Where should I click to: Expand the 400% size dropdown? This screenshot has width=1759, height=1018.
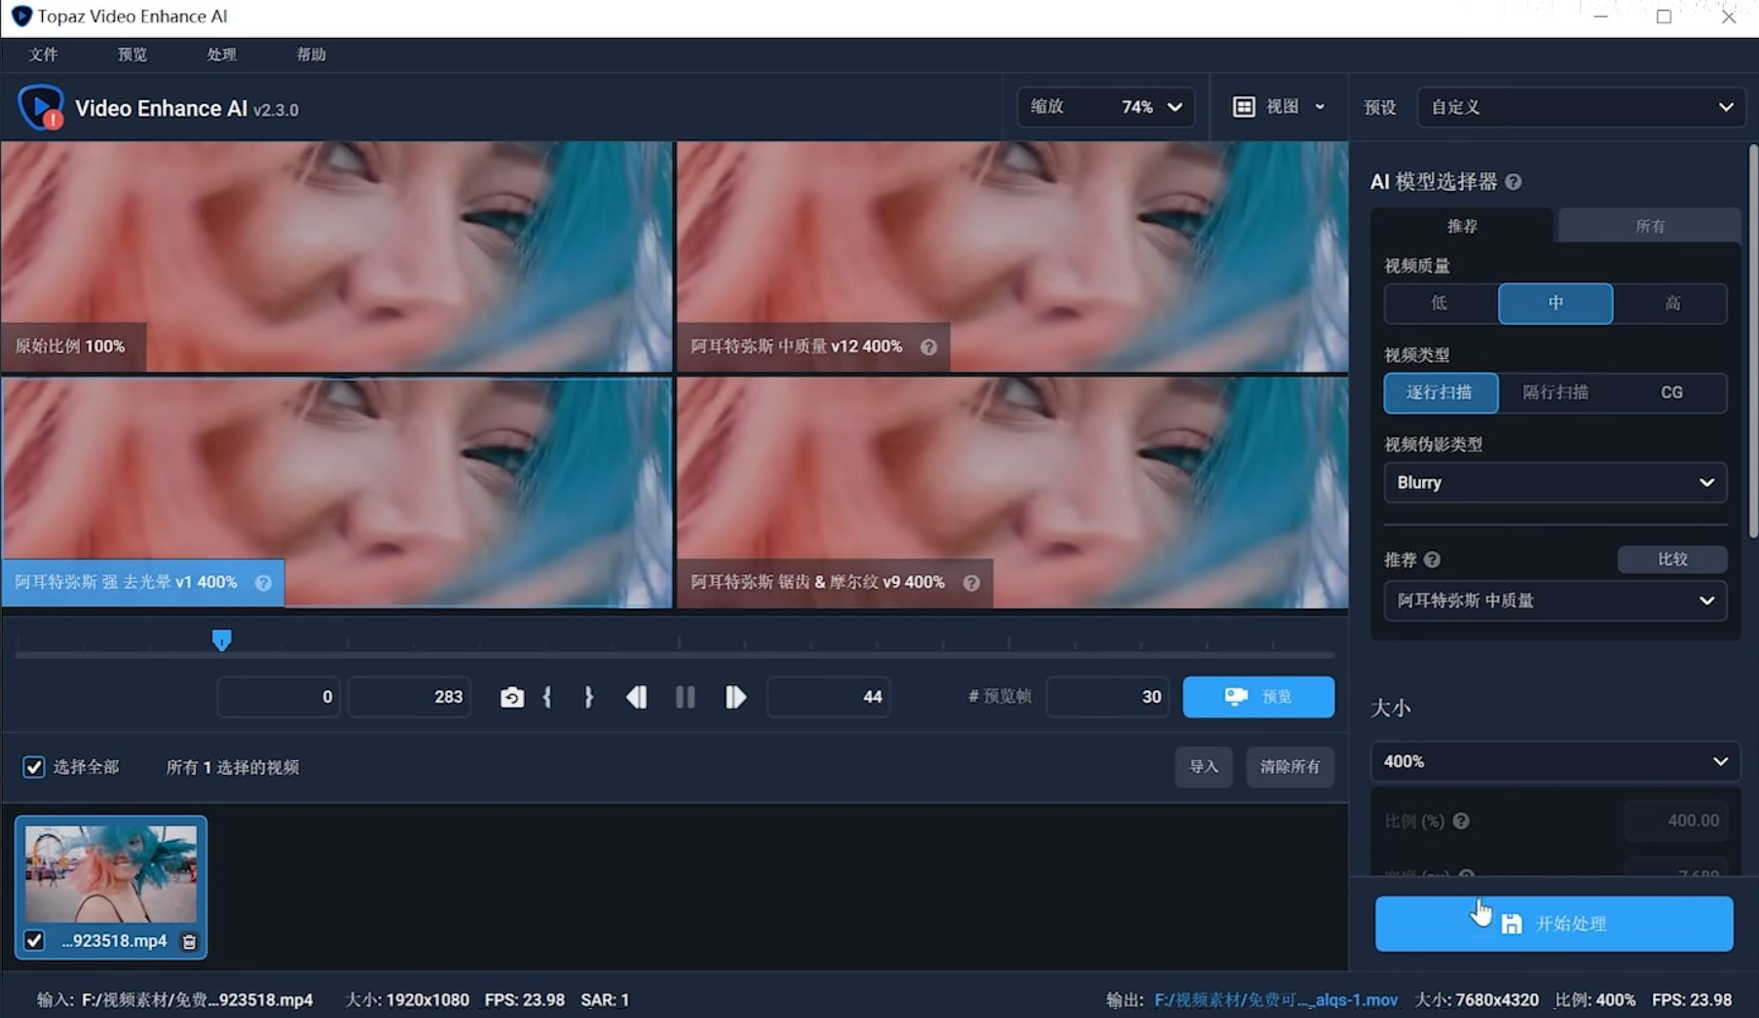click(1554, 761)
